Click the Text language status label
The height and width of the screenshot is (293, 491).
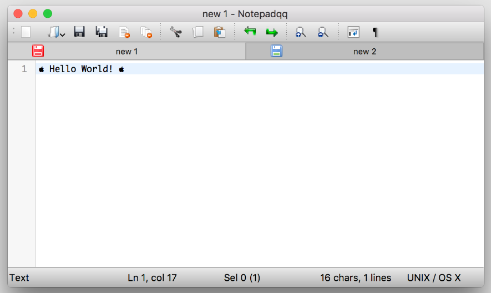click(19, 277)
